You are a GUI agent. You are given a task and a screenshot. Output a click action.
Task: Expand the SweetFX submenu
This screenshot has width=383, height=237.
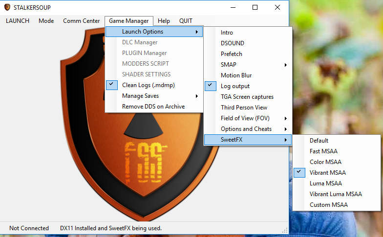248,140
